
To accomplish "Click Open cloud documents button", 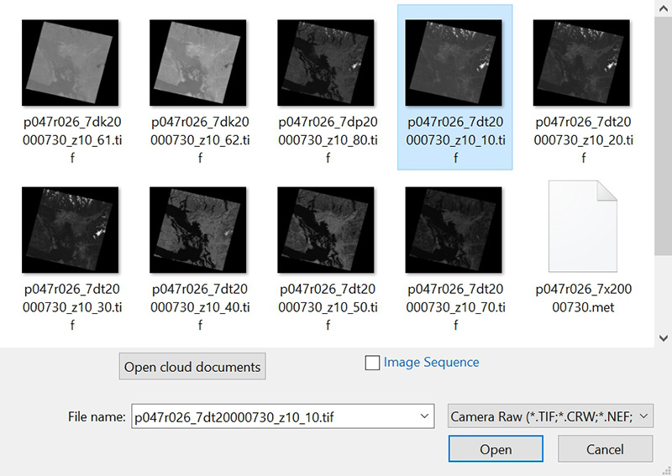I will pos(192,367).
